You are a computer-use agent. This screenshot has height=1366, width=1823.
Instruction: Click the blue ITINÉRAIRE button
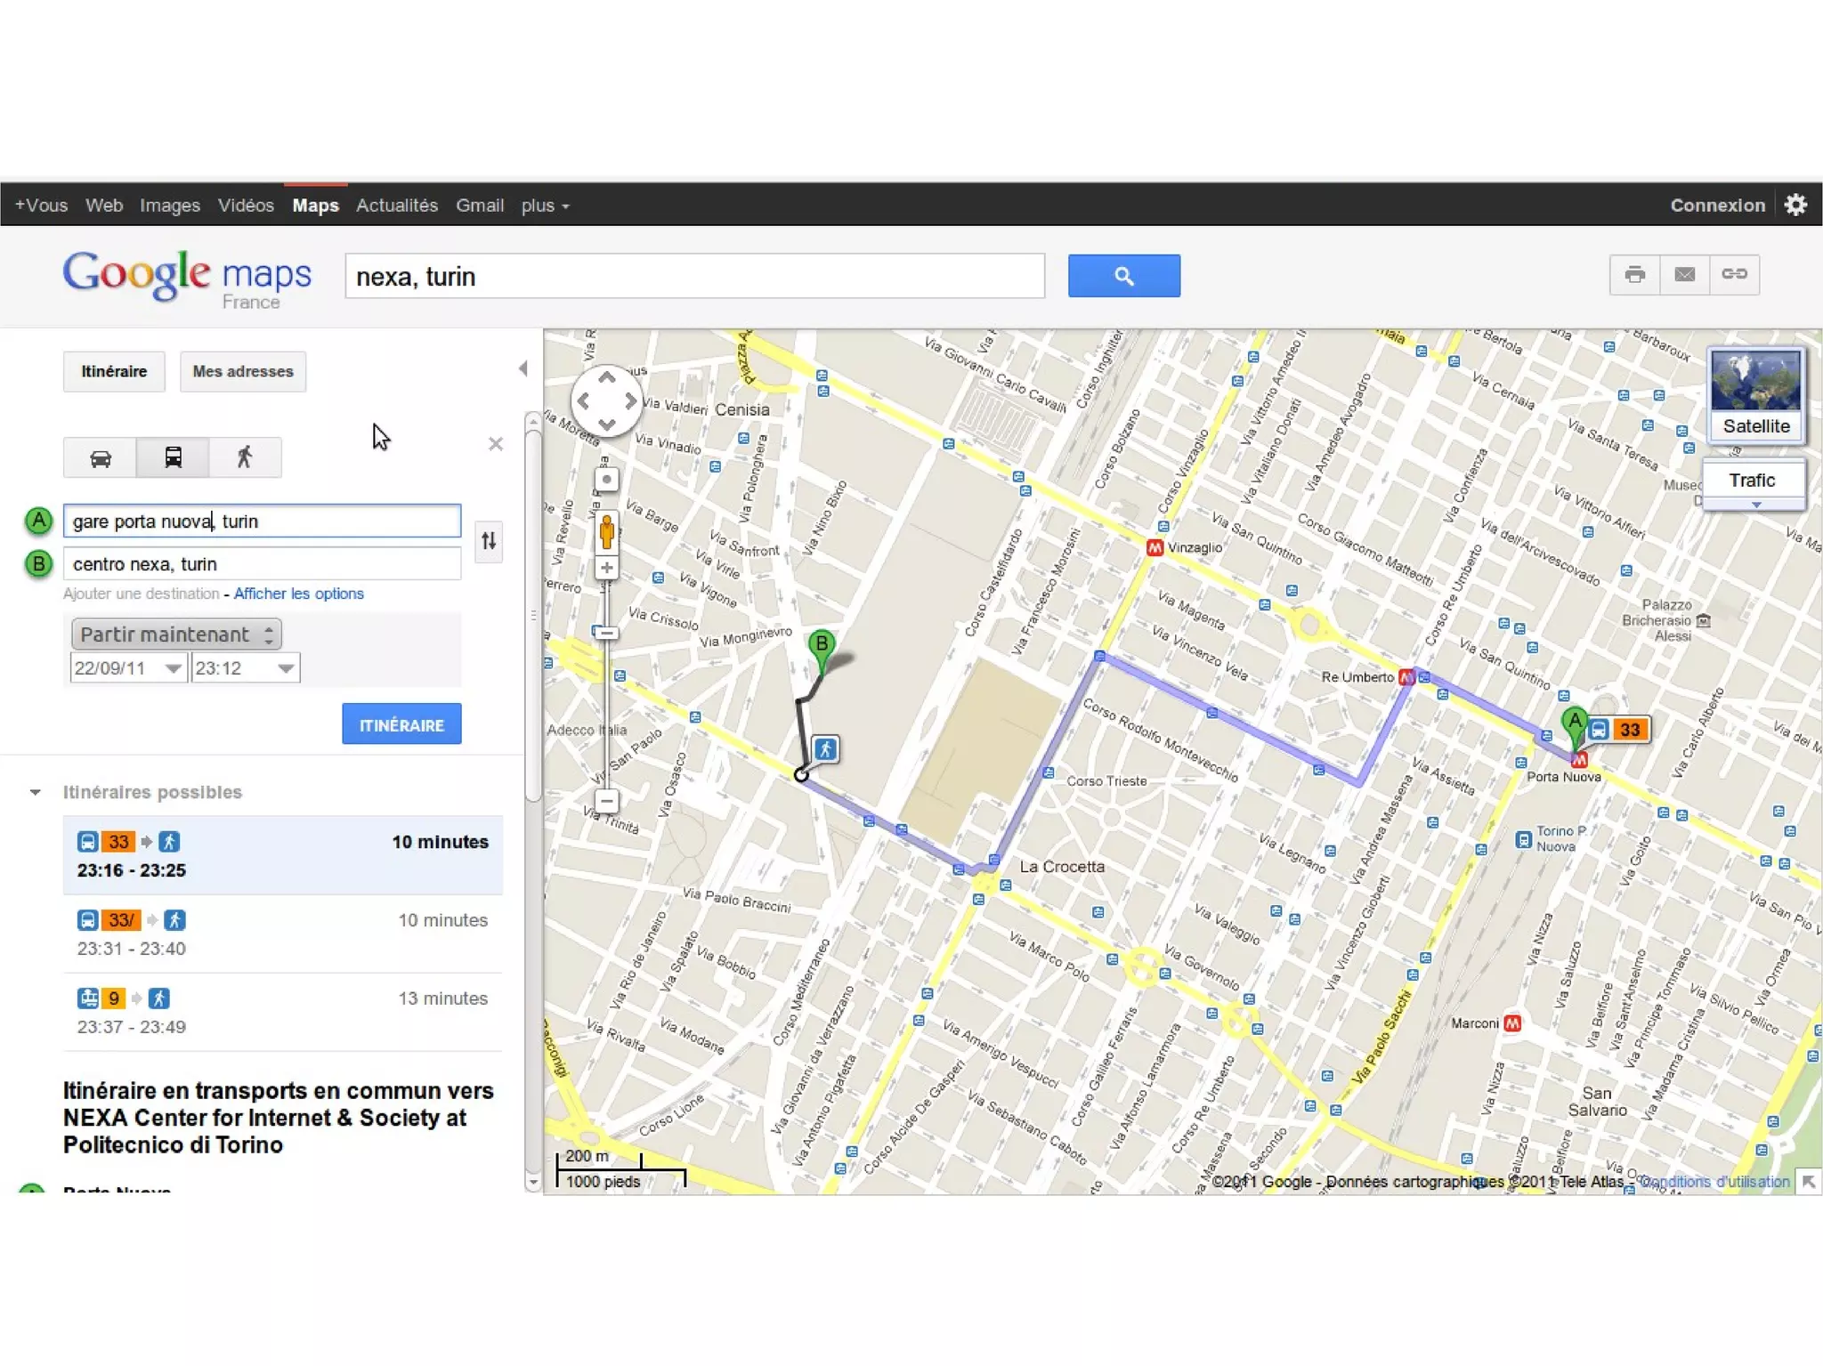tap(401, 724)
